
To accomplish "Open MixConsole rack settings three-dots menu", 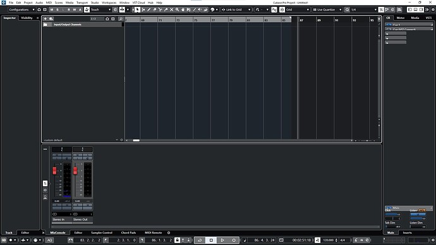I will [45, 149].
